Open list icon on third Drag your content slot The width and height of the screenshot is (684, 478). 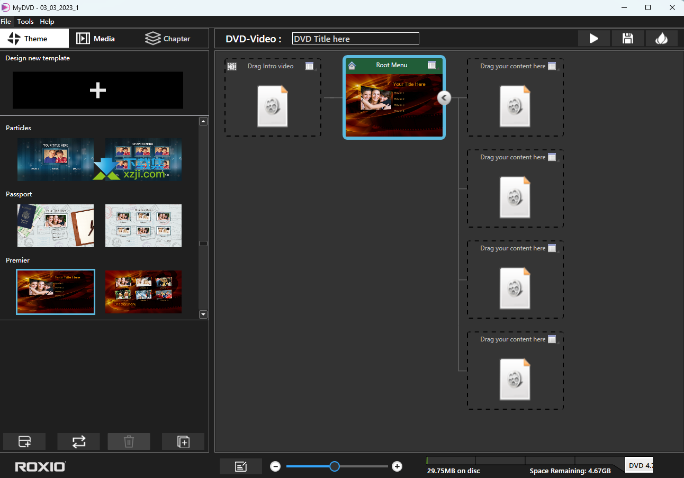point(552,248)
